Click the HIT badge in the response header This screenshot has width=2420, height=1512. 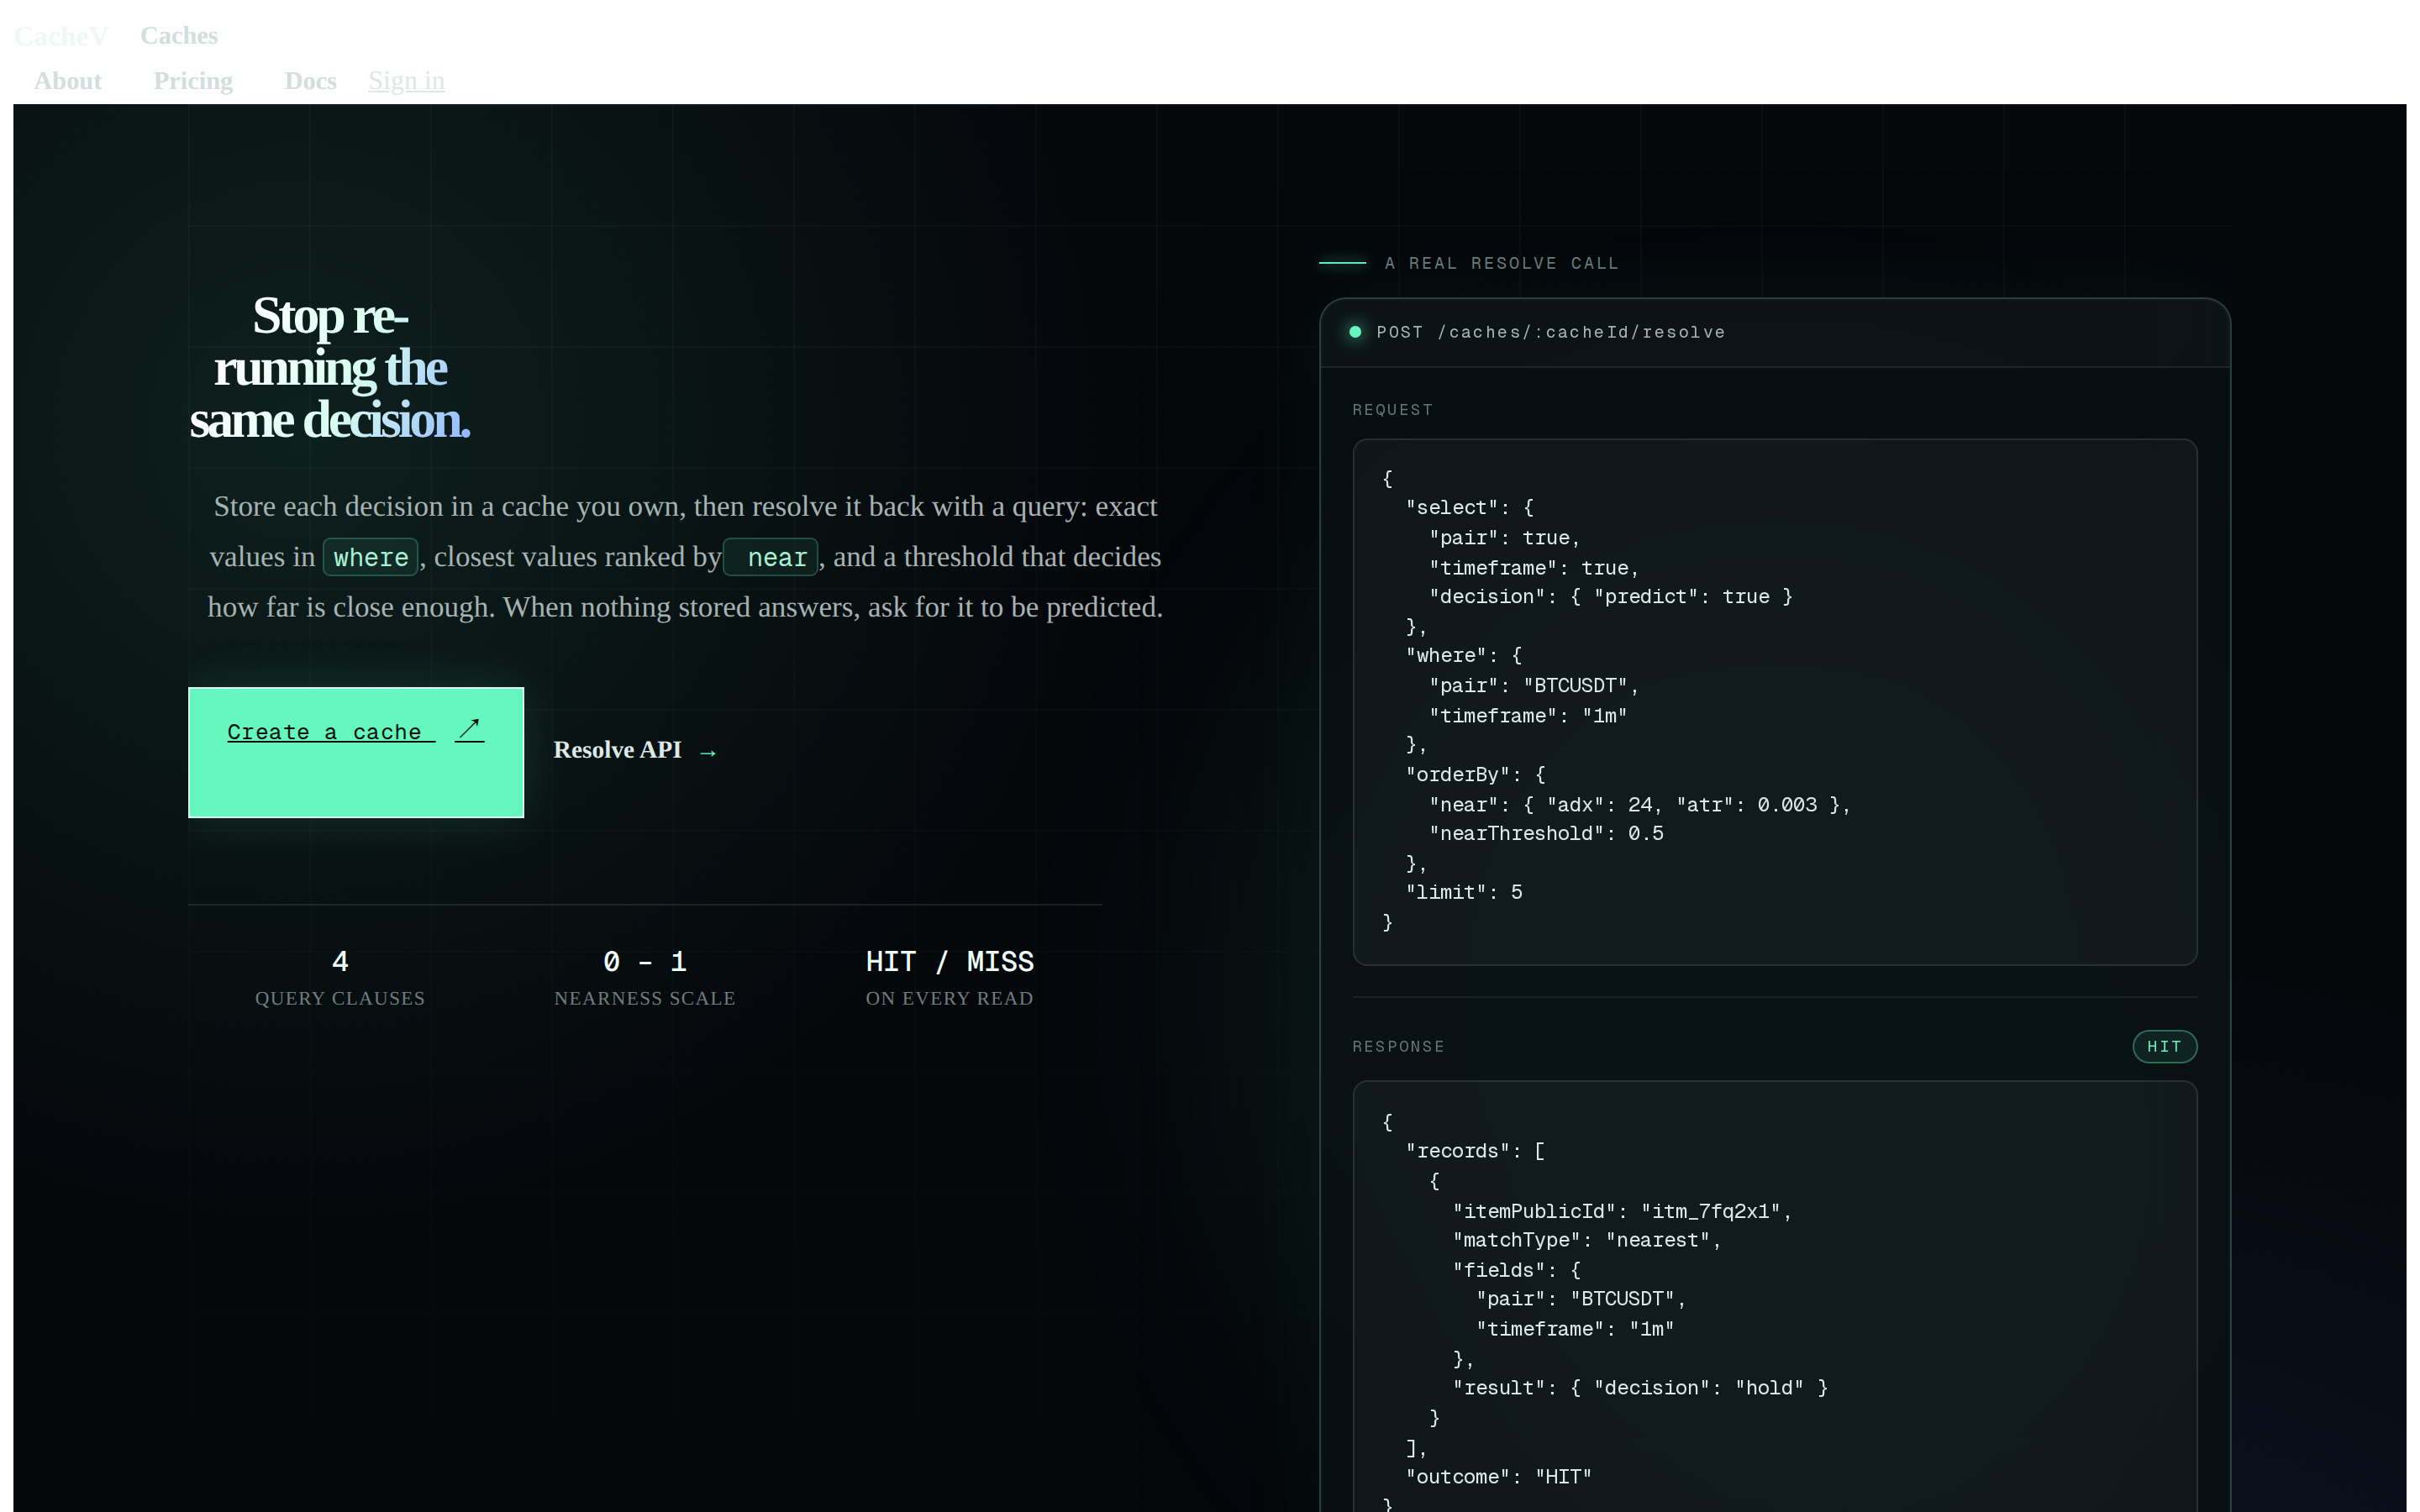coord(2164,1046)
